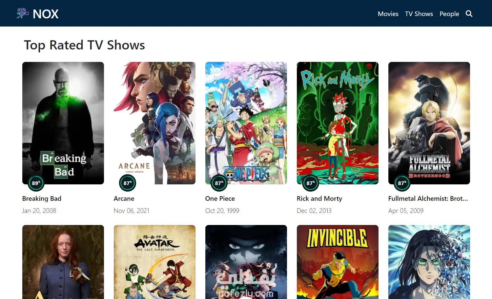Image resolution: width=492 pixels, height=299 pixels.
Task: Open the Demon Slayer poster with dark face
Action: tap(246, 262)
